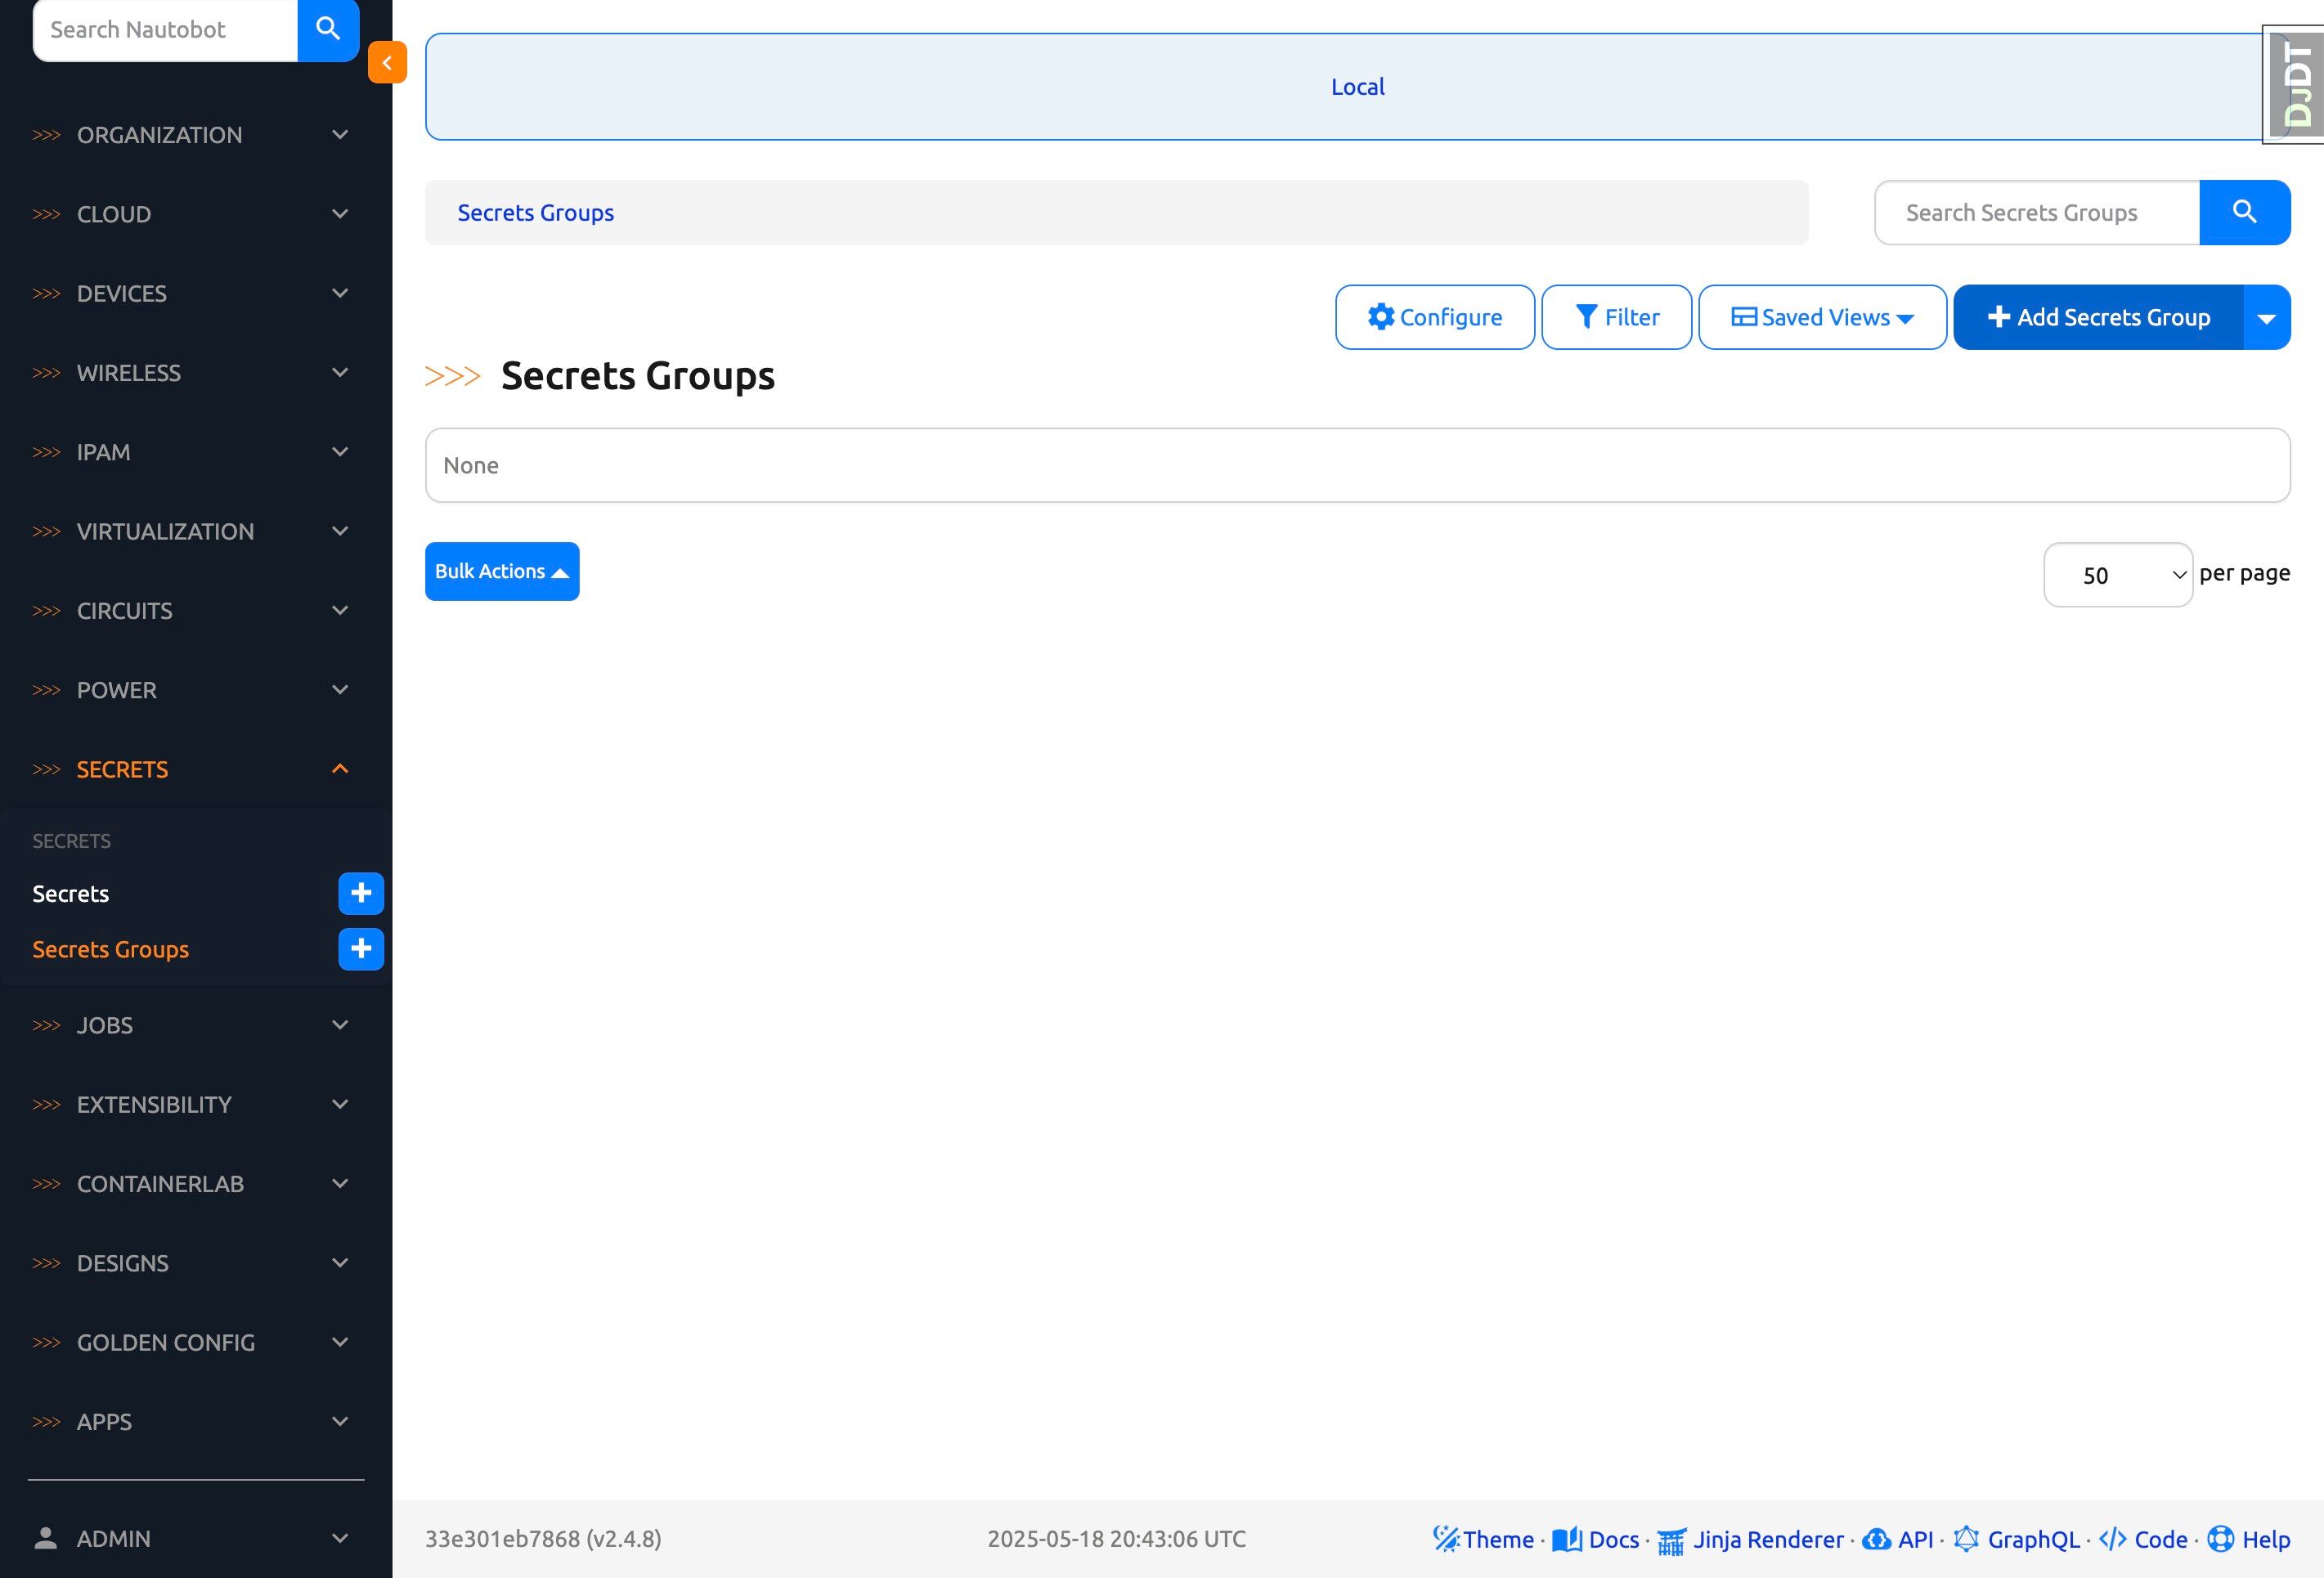Open Add Secrets Group split arrow
This screenshot has width=2324, height=1578.
tap(2266, 317)
